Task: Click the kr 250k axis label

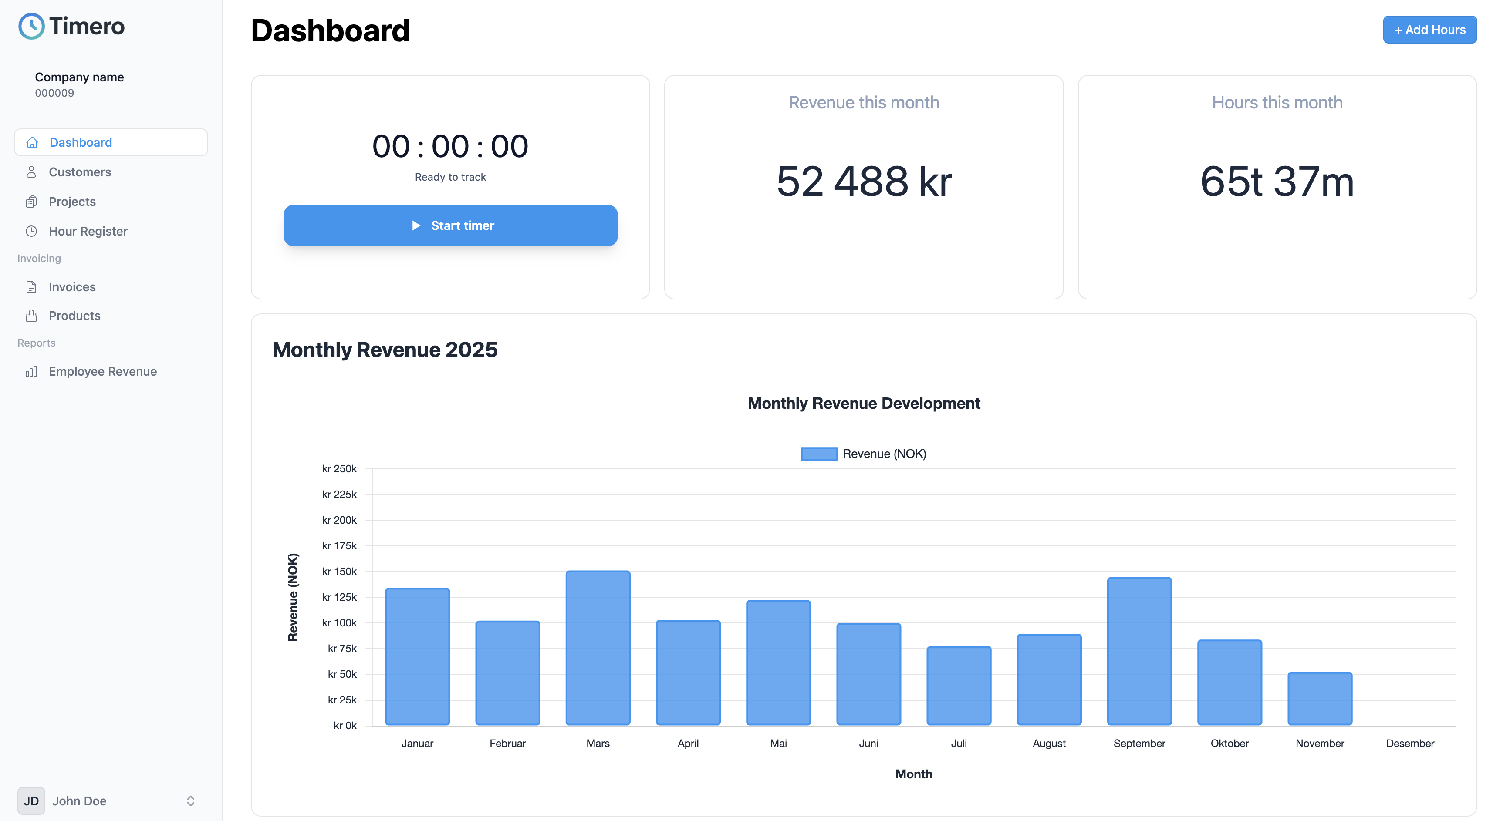Action: pyautogui.click(x=339, y=469)
